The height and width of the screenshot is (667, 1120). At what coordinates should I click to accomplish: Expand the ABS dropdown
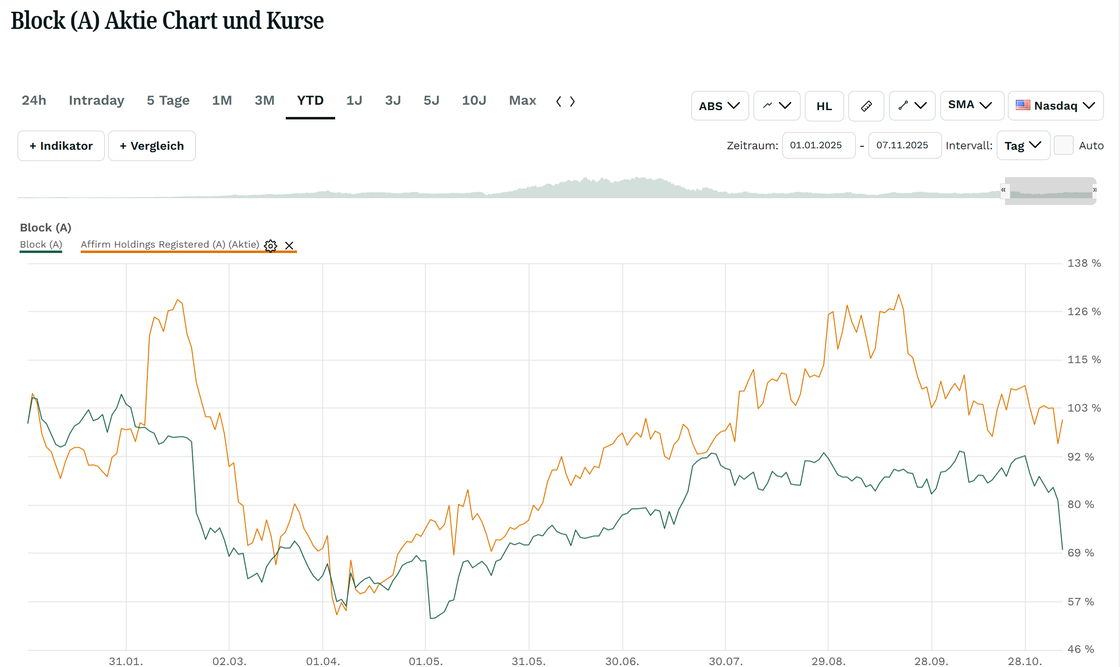[x=719, y=106]
